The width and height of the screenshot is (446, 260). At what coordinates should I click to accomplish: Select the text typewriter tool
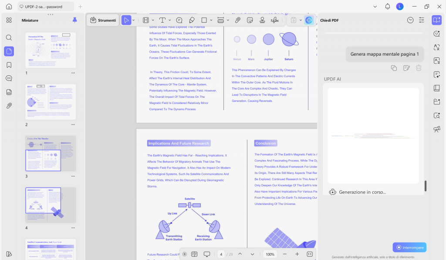click(162, 20)
